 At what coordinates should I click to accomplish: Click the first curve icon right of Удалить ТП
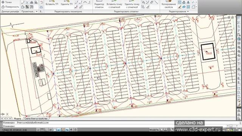coord(76,2)
